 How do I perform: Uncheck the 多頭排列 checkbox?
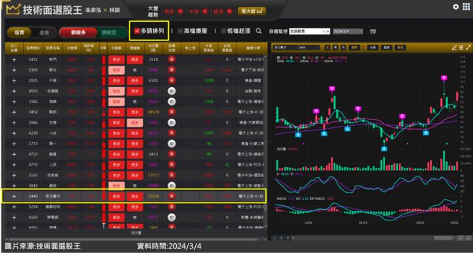[x=137, y=31]
